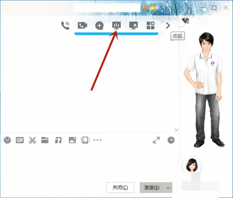Image resolution: width=233 pixels, height=198 pixels.
Task: Open the applications grid icon
Action: [x=151, y=26]
